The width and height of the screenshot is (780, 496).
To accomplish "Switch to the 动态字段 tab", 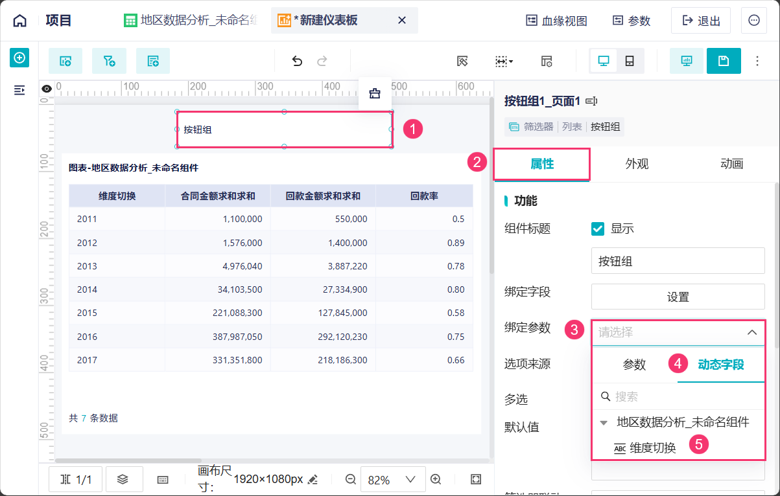I will tap(721, 365).
